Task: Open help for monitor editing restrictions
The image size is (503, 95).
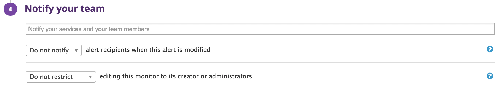Action: click(x=490, y=76)
